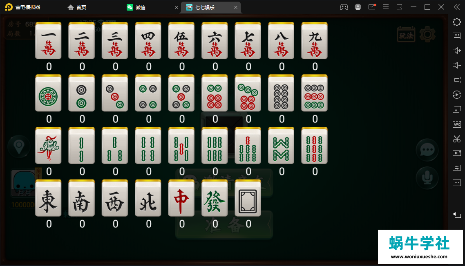Choose the white dragon blank tile

click(248, 198)
